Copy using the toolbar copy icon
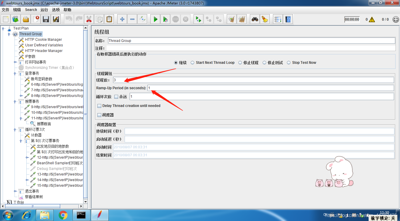Viewport: 400px width, 221px height. [99, 19]
